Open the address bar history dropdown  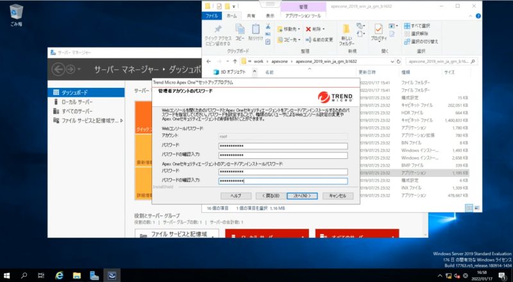pos(392,61)
